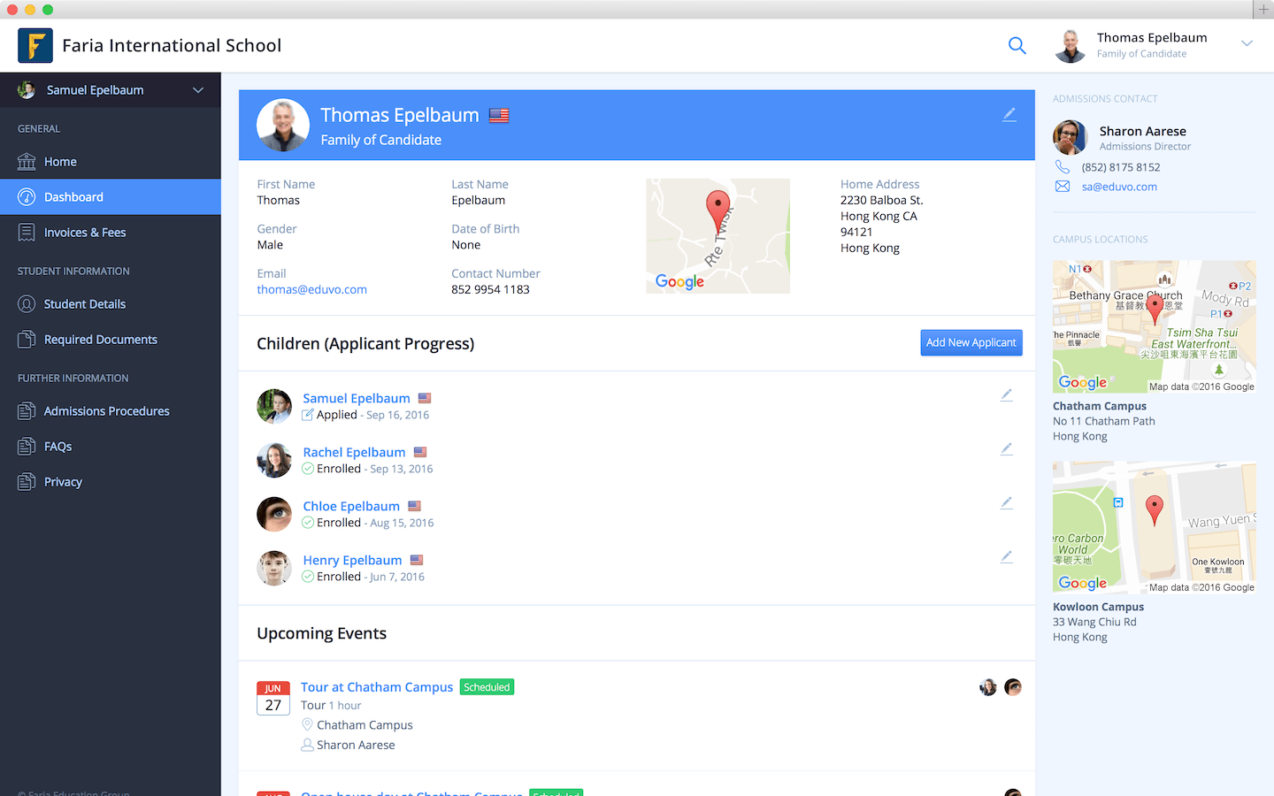Viewport: 1274px width, 796px height.
Task: Select Required Documents in sidebar
Action: (x=100, y=340)
